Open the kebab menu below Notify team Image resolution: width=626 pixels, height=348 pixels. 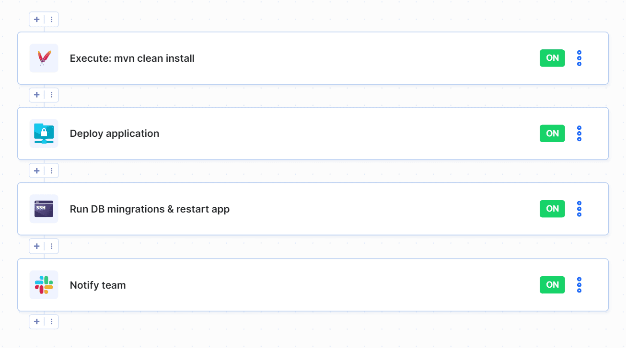point(51,322)
